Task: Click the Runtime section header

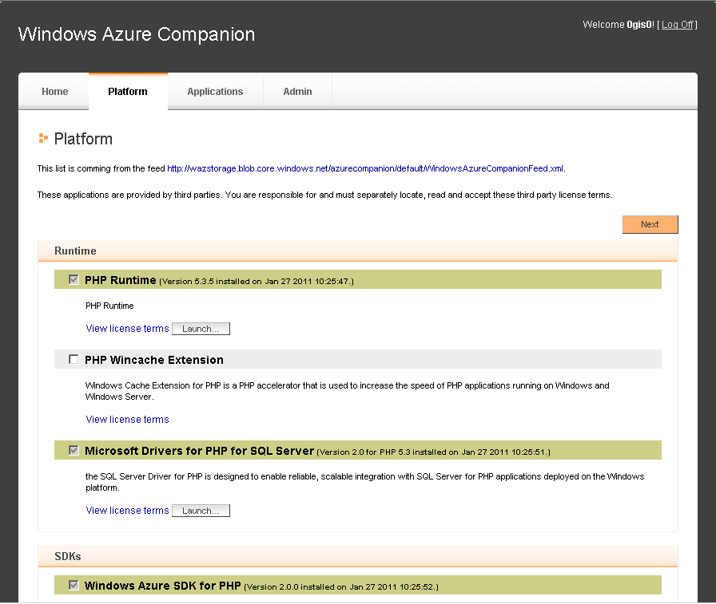Action: (x=358, y=251)
